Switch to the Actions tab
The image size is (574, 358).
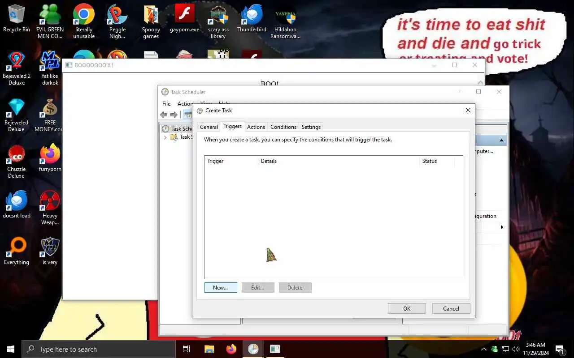coord(256,127)
